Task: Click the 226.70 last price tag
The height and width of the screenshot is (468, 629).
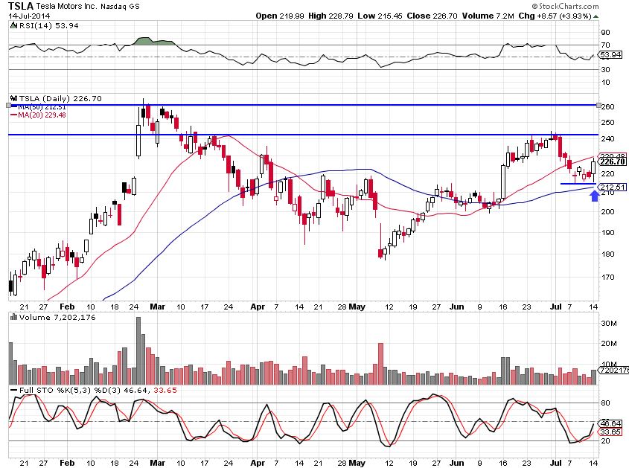Action: tap(613, 161)
